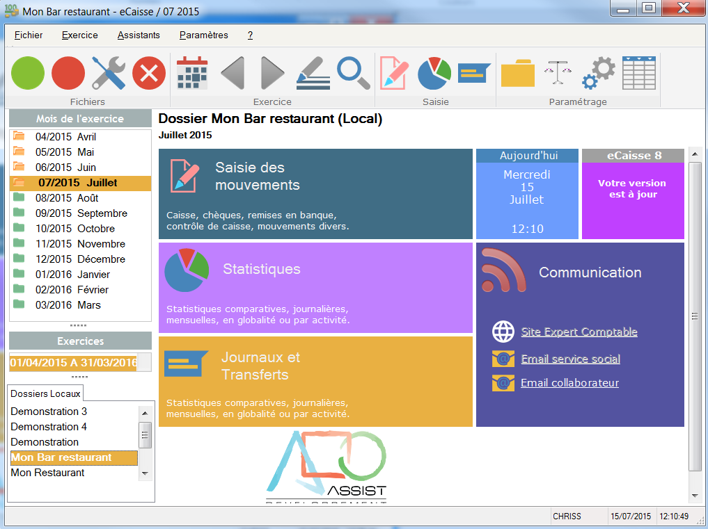708x529 pixels.
Task: Click the globe icon beside Site Expert Comptable
Action: click(503, 332)
